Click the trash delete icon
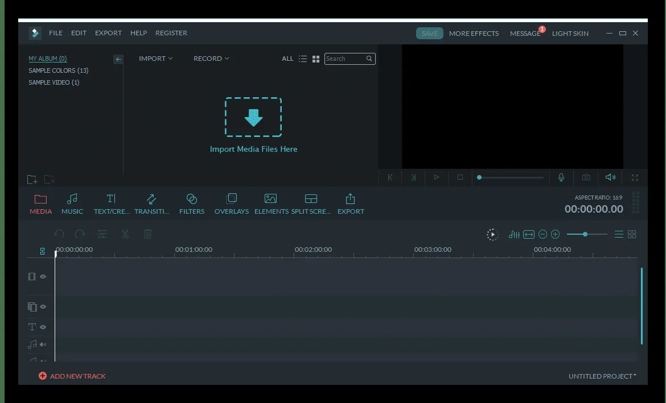Screen dimensions: 666x403 point(148,234)
